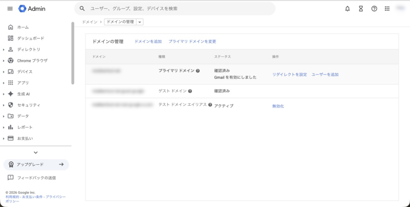Go to ホーム in sidebar
The width and height of the screenshot is (410, 207).
point(23,27)
